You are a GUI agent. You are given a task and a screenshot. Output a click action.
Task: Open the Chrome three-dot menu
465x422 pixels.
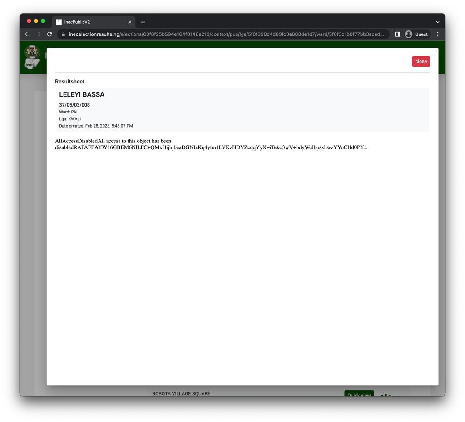point(438,34)
